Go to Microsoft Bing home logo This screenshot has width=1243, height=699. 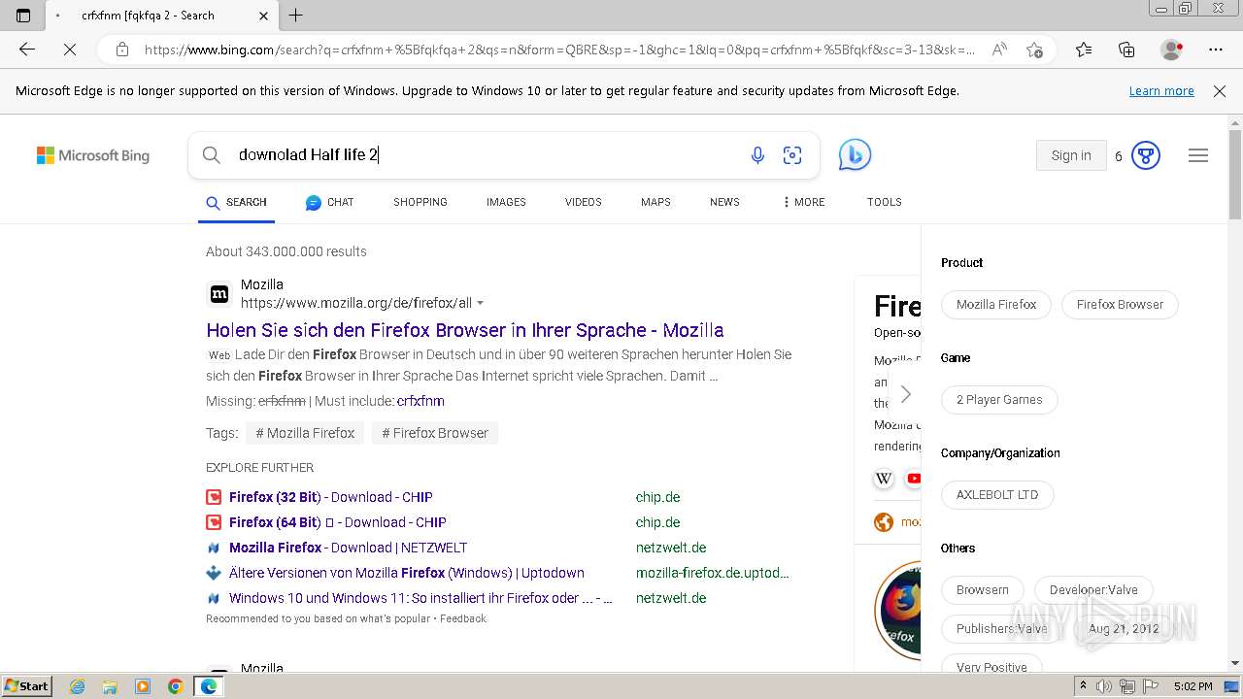pyautogui.click(x=93, y=155)
